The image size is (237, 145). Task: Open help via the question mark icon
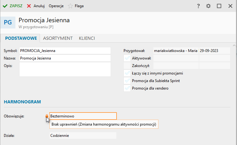click(x=198, y=6)
